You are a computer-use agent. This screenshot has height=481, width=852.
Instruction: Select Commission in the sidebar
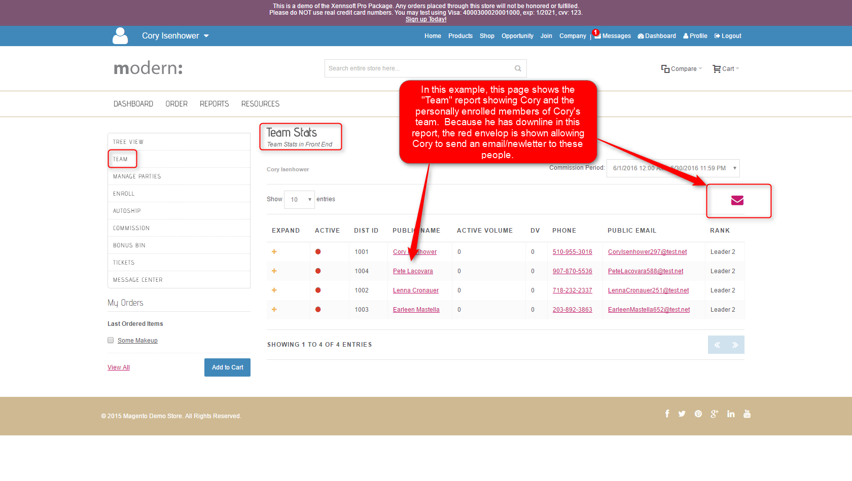tap(131, 228)
